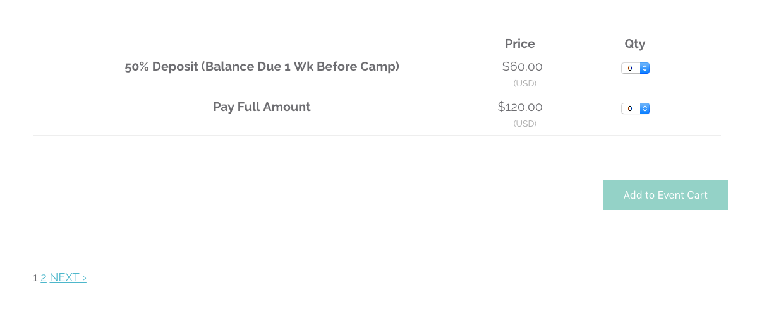The height and width of the screenshot is (321, 769).
Task: Click the chevron after the NEXT link
Action: [x=84, y=277]
